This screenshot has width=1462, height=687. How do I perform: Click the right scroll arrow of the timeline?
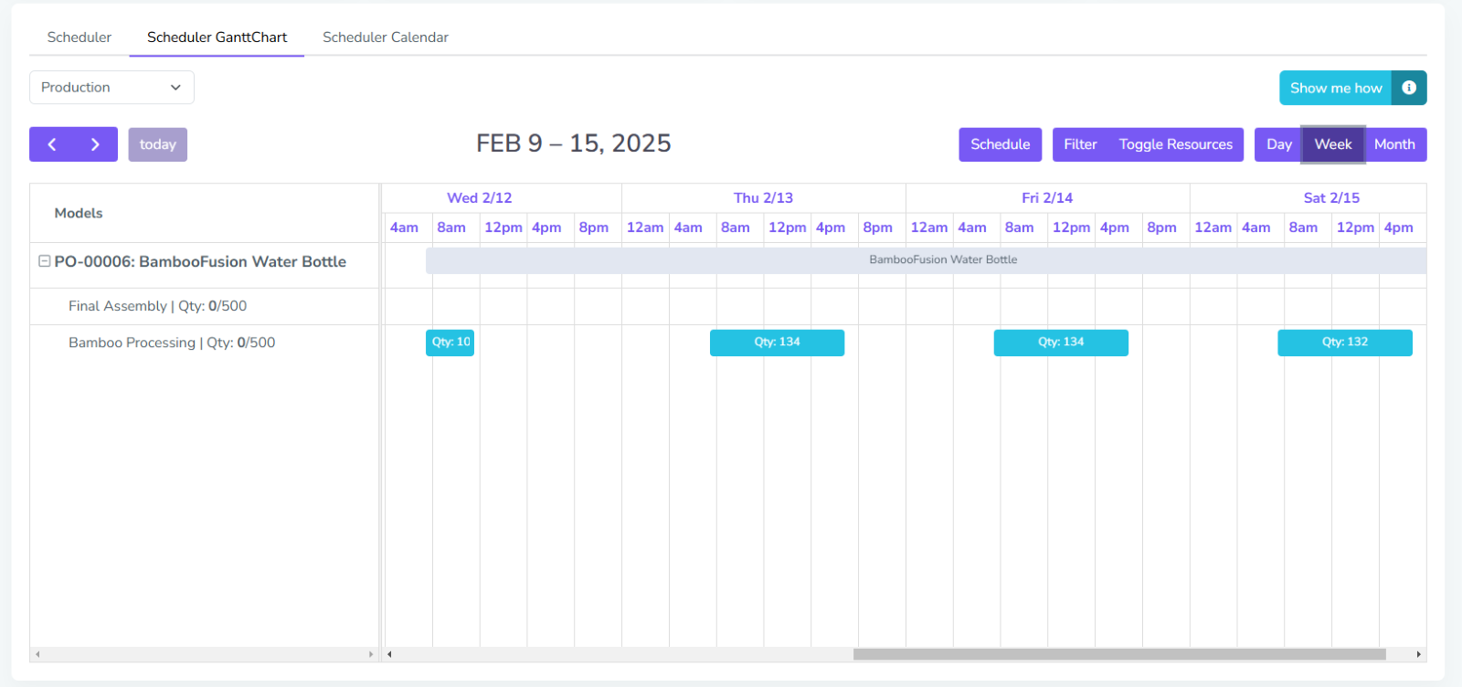click(x=1418, y=654)
